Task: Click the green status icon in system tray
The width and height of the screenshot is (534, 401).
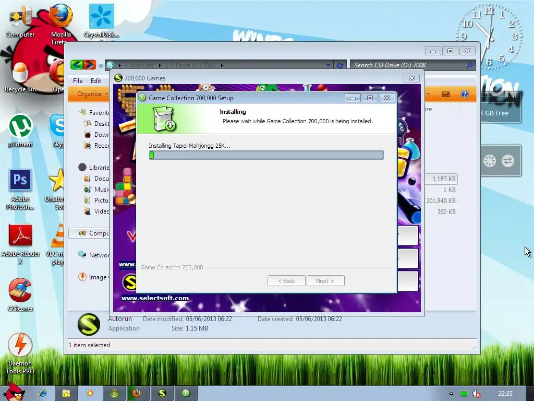Action: (x=464, y=394)
